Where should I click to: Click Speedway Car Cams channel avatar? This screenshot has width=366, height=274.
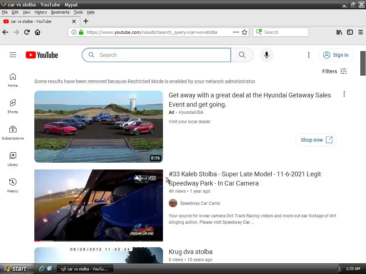(173, 203)
